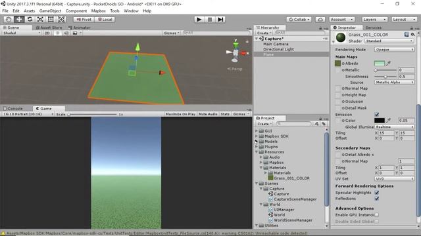Toggle Local handle rotation
Viewport: 421px width, 236px height.
point(105,20)
